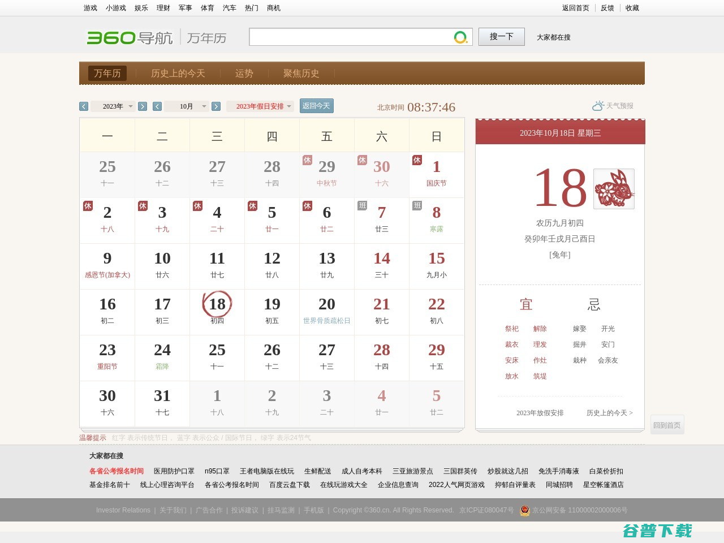Open 体育 in top menu

(x=208, y=8)
